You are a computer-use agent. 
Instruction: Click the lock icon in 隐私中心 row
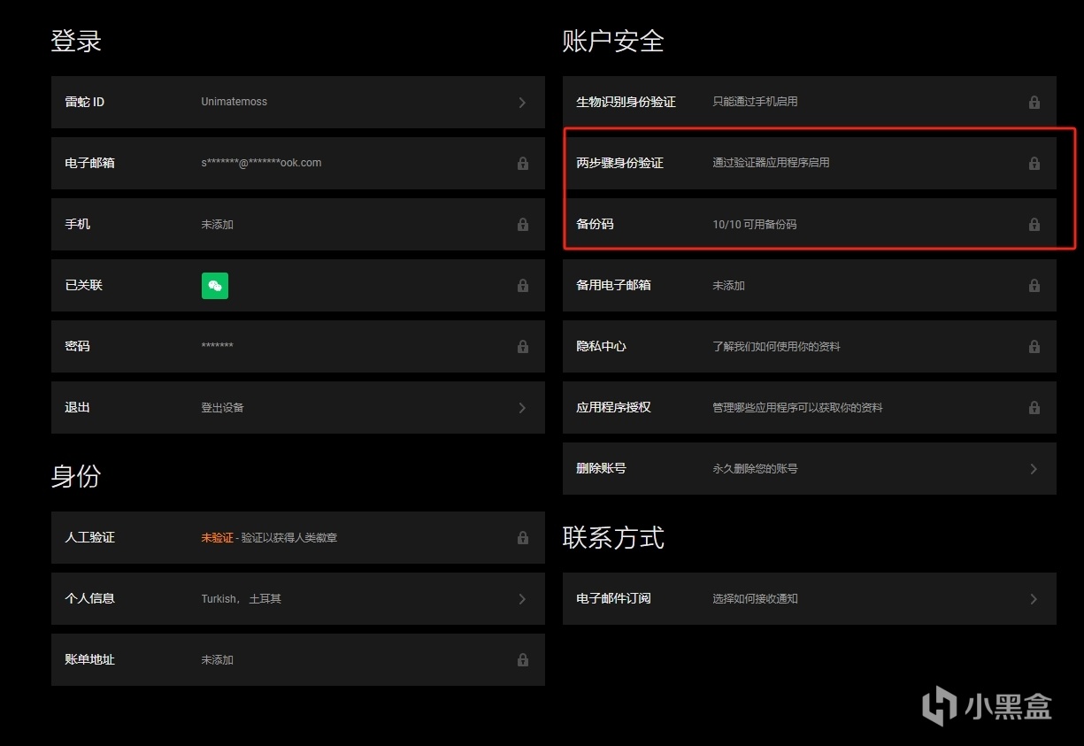[x=1034, y=346]
